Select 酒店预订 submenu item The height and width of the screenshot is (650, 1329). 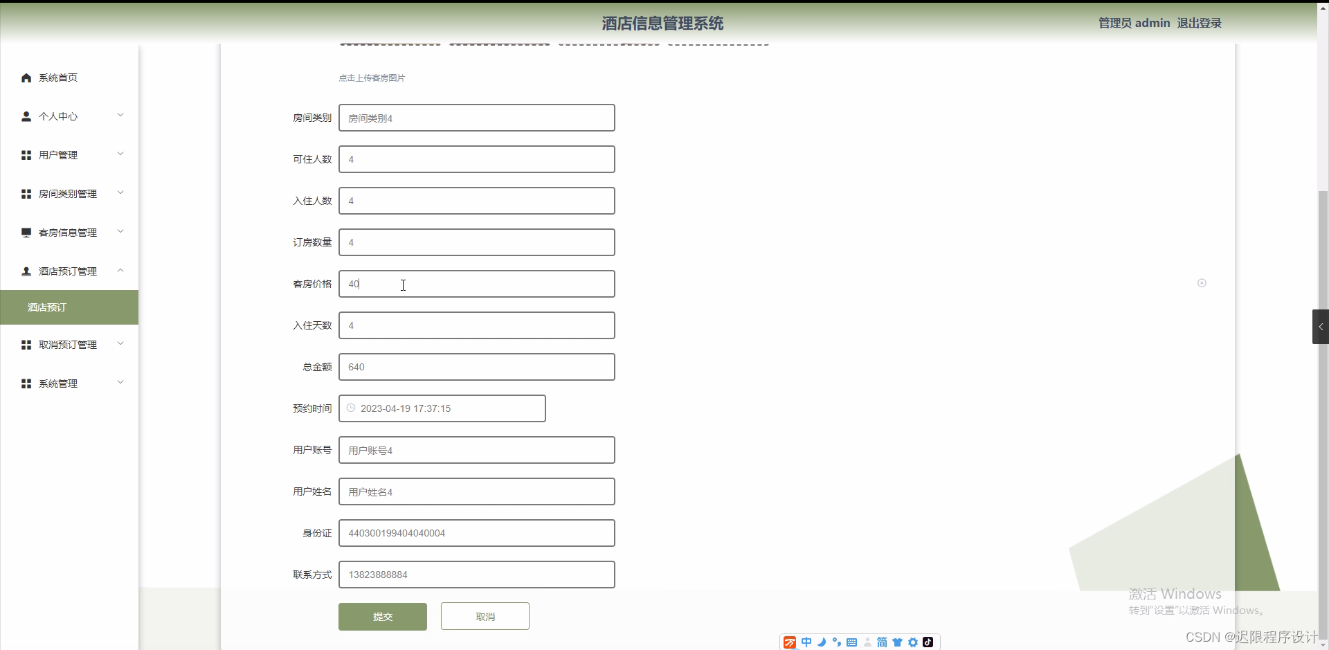click(x=69, y=307)
